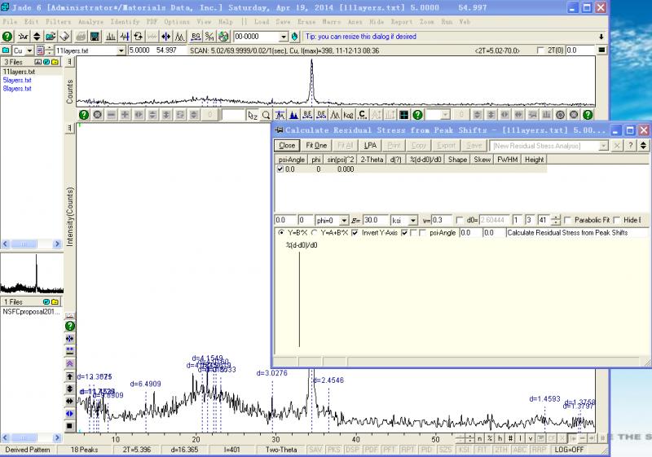Open the Analyze menu
The image size is (652, 457).
pyautogui.click(x=90, y=20)
